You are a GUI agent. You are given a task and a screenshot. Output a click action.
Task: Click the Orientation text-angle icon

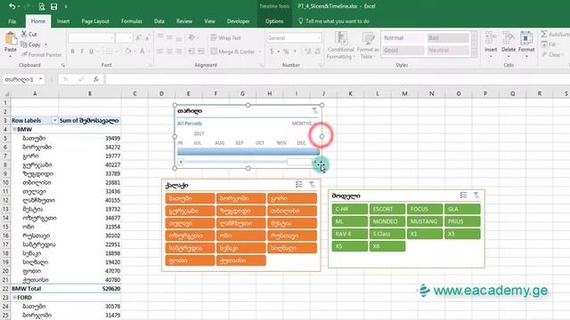(x=191, y=37)
